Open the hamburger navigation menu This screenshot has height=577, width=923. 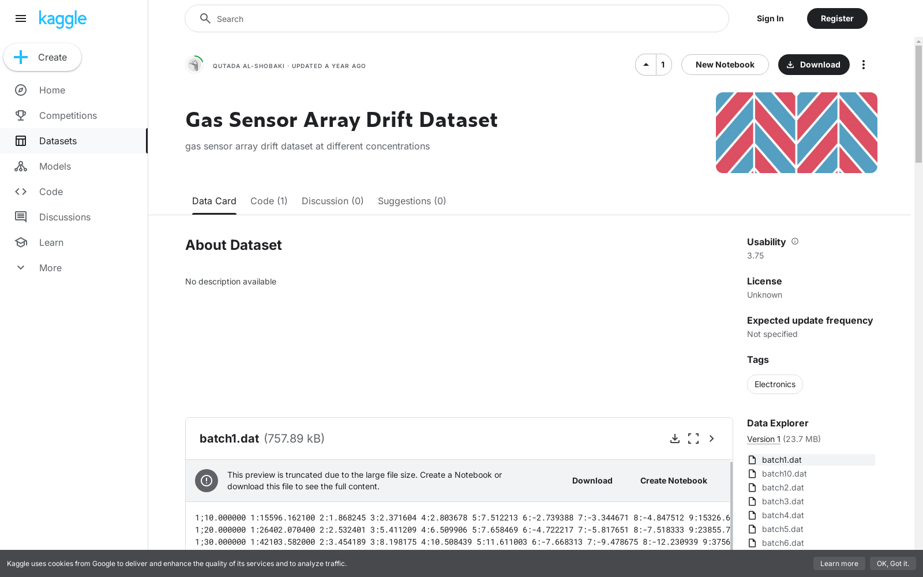(21, 18)
